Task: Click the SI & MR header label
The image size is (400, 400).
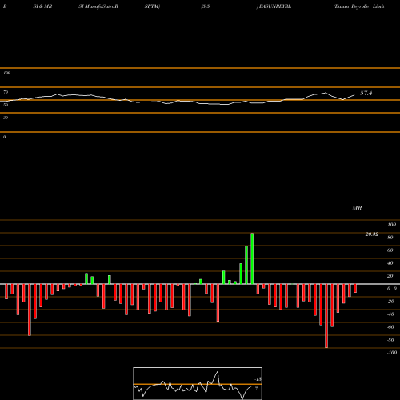Action: (x=42, y=6)
